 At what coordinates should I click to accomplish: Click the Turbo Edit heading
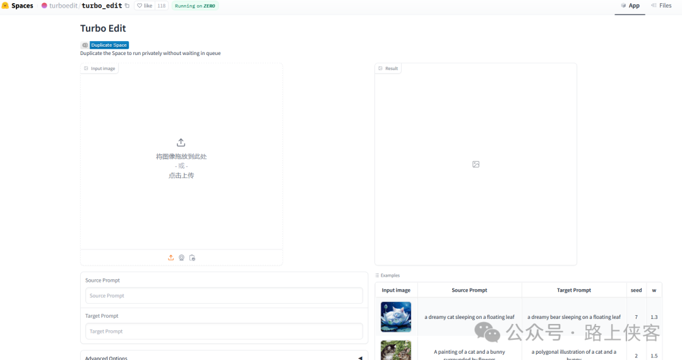click(x=103, y=28)
